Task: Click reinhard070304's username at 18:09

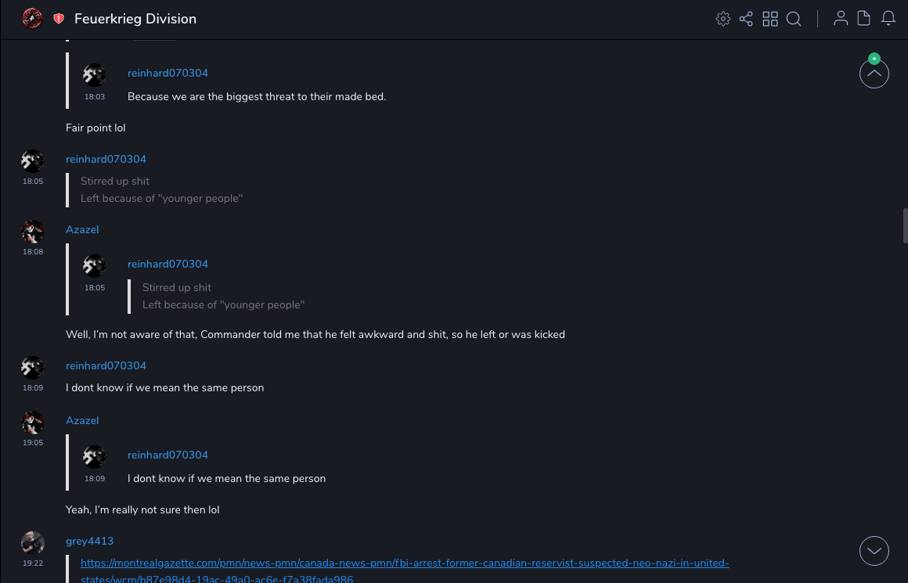Action: click(106, 365)
